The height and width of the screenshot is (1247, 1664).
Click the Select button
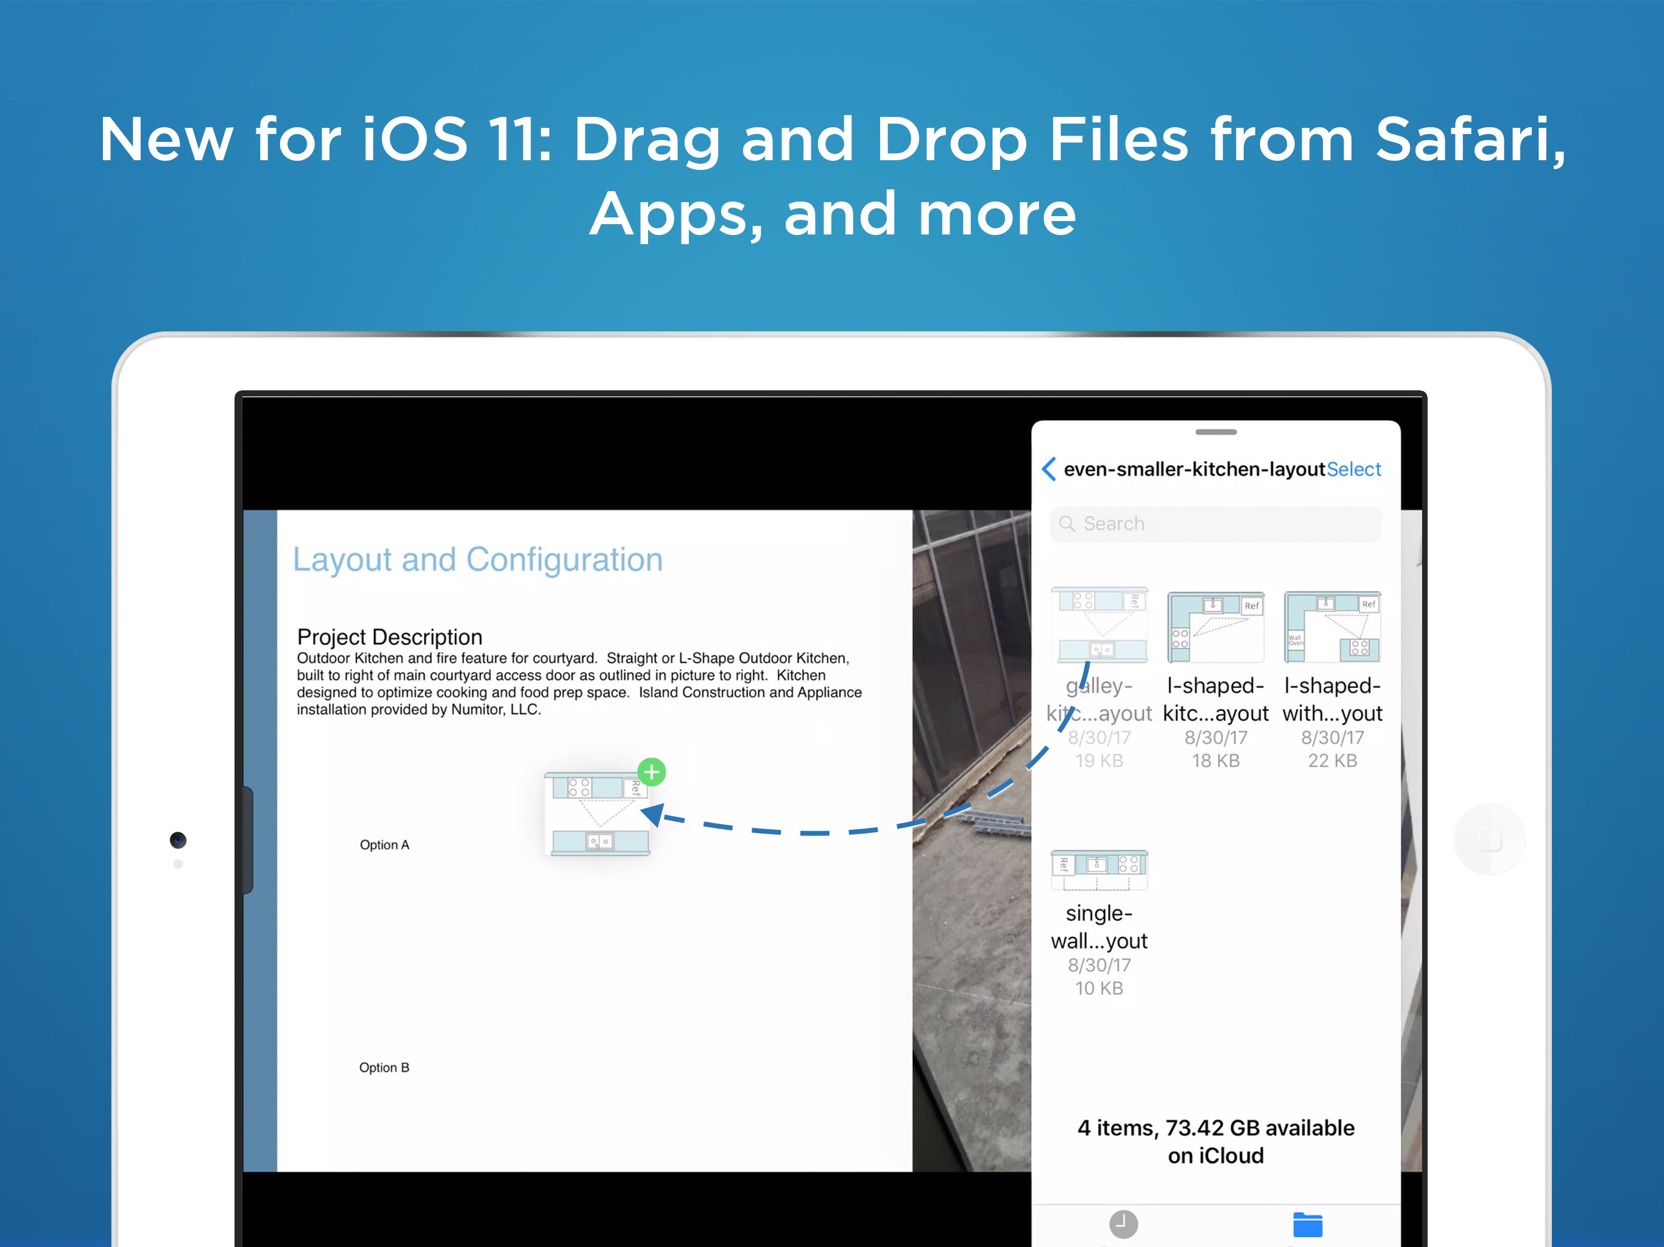coord(1353,469)
